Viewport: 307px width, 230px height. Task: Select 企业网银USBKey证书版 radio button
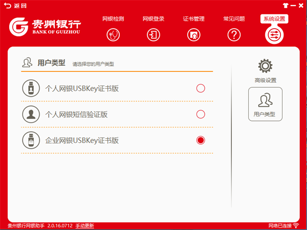pos(201,140)
